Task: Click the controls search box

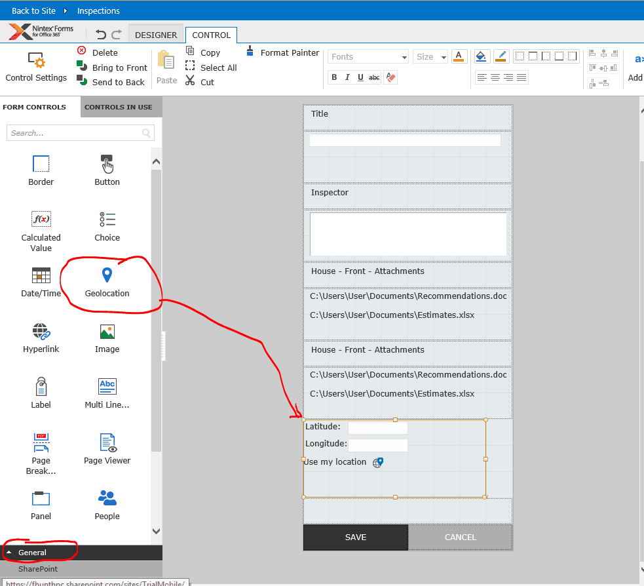Action: click(x=81, y=132)
